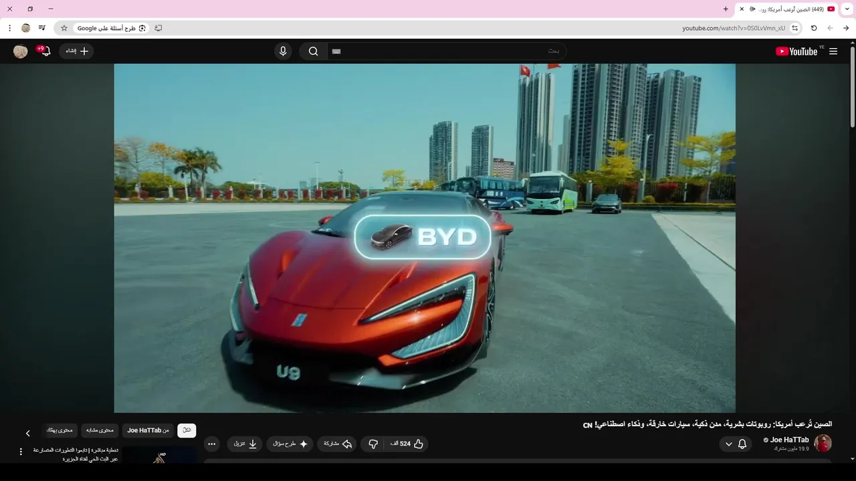Open the notifications bell in the header
The height and width of the screenshot is (481, 856).
click(x=44, y=51)
